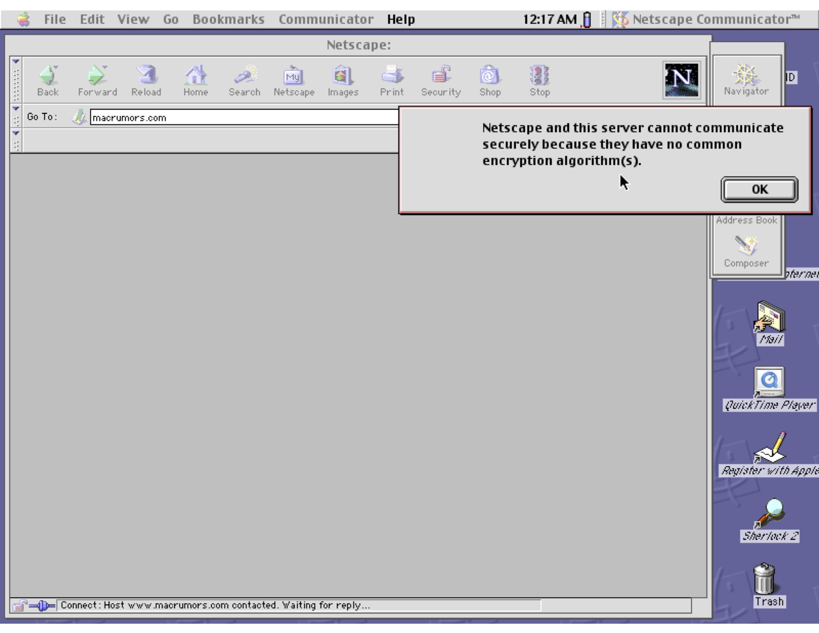Print the page with Print icon

(392, 80)
